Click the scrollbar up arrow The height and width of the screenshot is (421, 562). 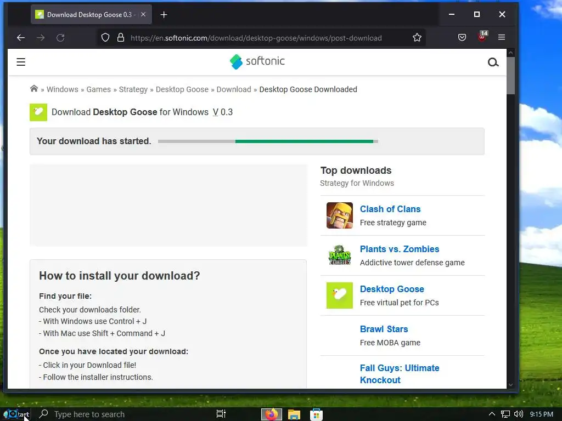tap(511, 53)
